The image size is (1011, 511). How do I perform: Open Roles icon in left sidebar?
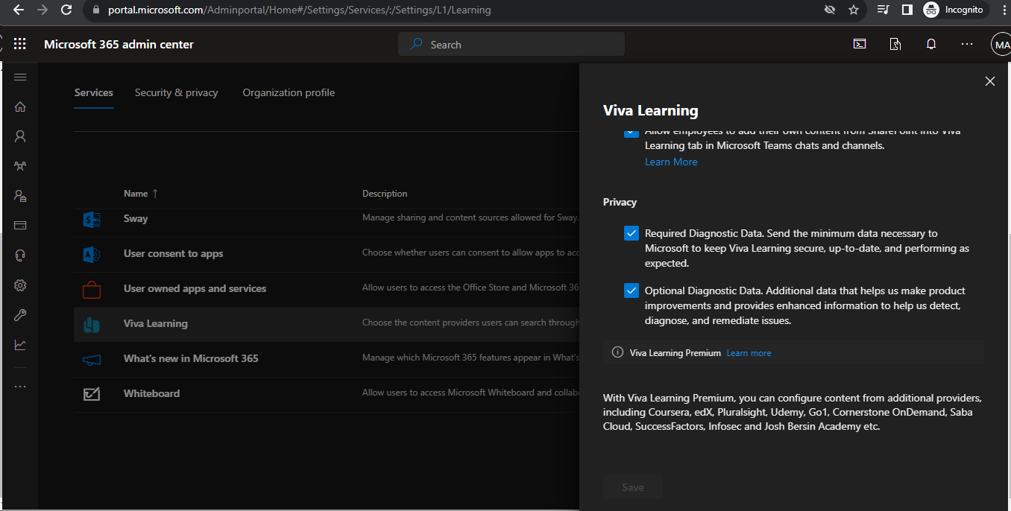[20, 196]
